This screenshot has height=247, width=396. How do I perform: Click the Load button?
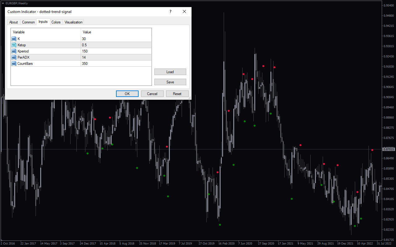click(170, 72)
